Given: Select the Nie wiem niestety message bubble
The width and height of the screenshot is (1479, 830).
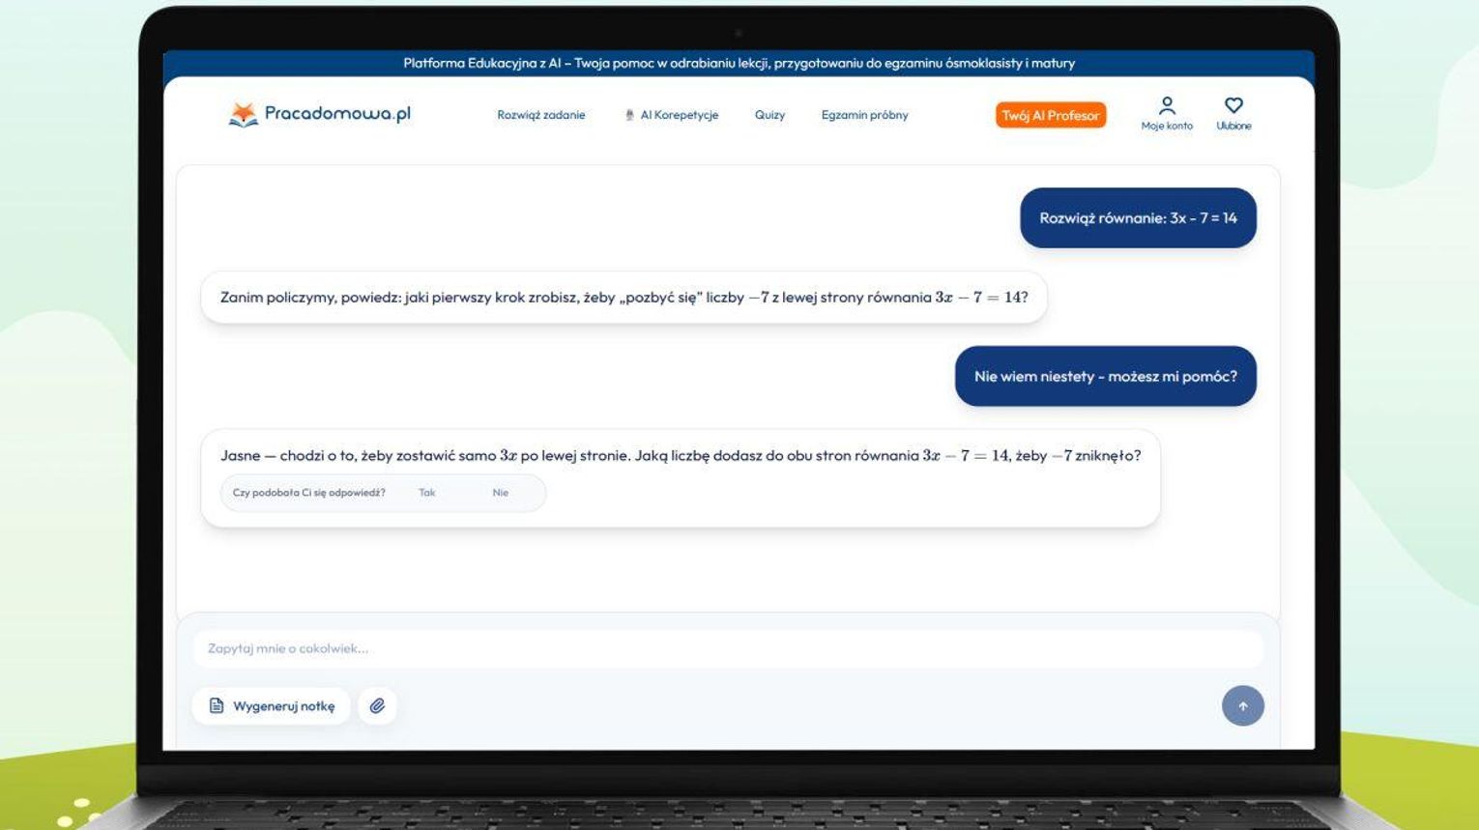Looking at the screenshot, I should 1105,377.
